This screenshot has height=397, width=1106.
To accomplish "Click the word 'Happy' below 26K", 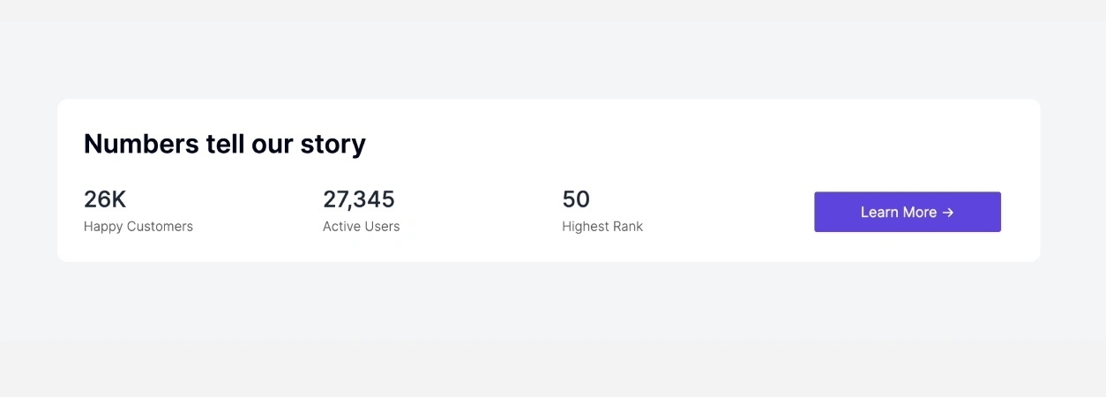I will click(103, 227).
